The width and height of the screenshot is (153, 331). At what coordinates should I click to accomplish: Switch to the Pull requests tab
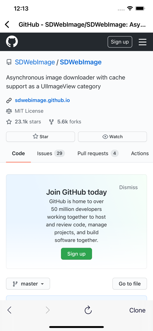(x=98, y=154)
